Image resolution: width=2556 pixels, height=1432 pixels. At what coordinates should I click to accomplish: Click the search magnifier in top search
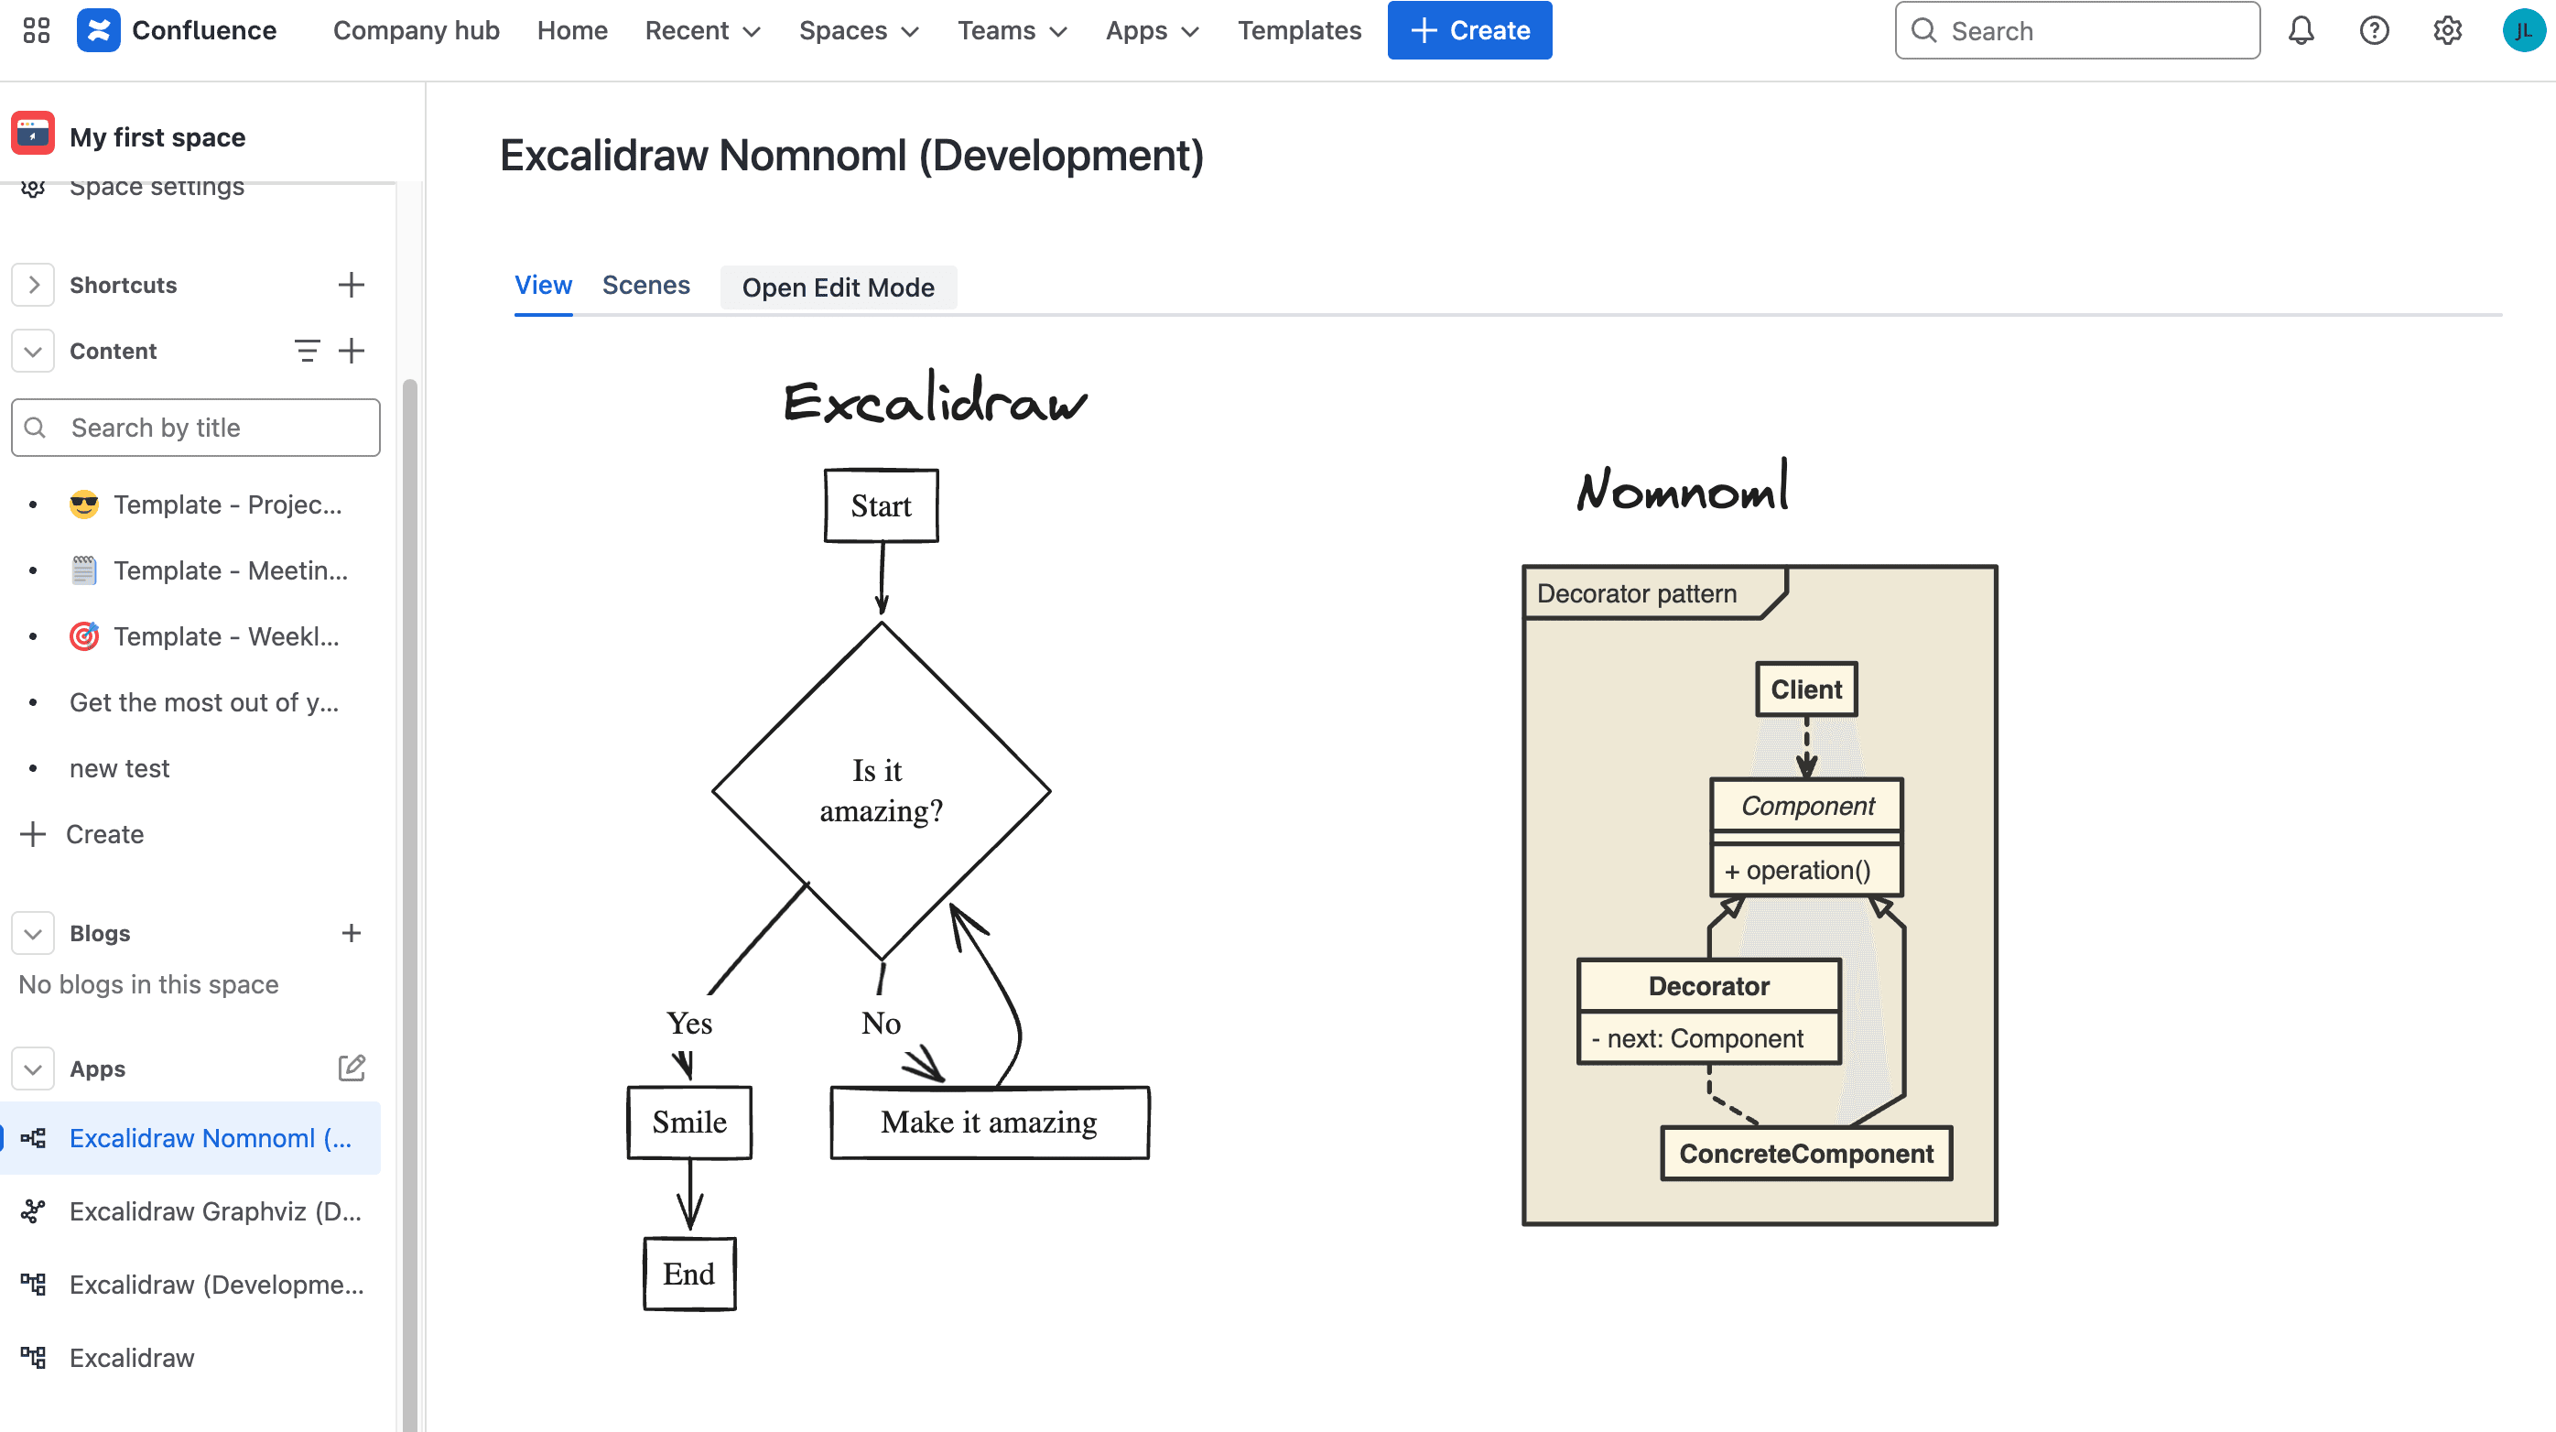(1924, 31)
